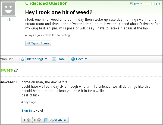Viewport: 163px width, 125px height.
Task: Give thumbs up to Answerer 1
Action: (27, 120)
